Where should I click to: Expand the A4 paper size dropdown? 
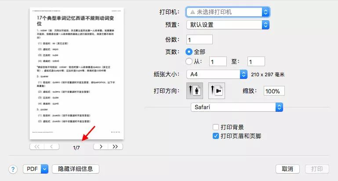click(217, 75)
